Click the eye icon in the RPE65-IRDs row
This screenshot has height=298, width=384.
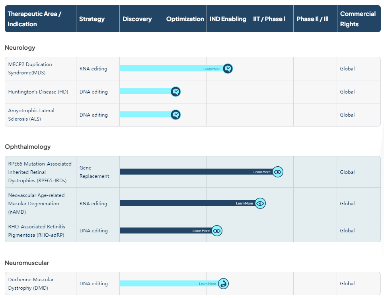coord(278,172)
